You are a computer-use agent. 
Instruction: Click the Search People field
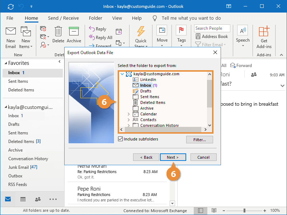[212, 28]
